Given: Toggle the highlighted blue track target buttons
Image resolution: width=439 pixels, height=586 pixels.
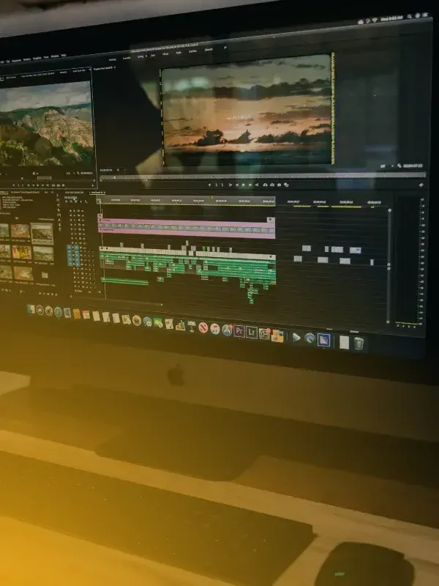Looking at the screenshot, I should coord(74,254).
